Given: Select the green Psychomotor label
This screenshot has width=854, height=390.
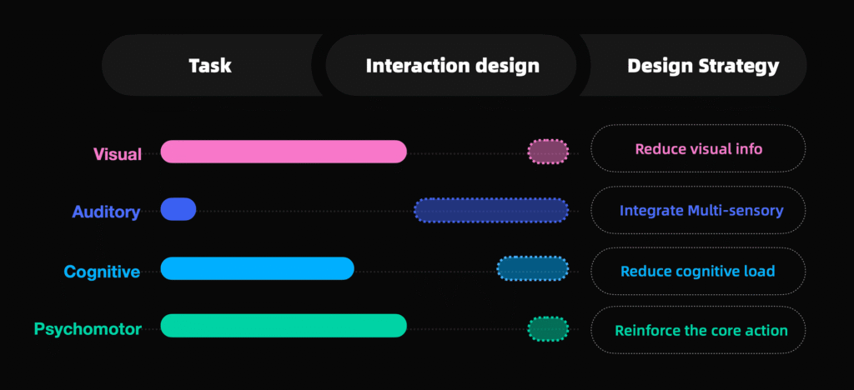Looking at the screenshot, I should (87, 329).
